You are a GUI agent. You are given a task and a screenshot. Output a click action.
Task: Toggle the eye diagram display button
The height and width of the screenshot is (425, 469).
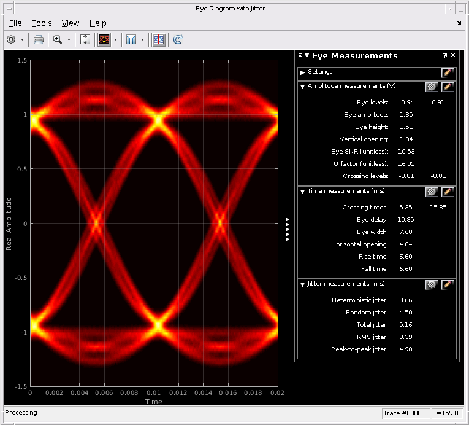pos(104,39)
